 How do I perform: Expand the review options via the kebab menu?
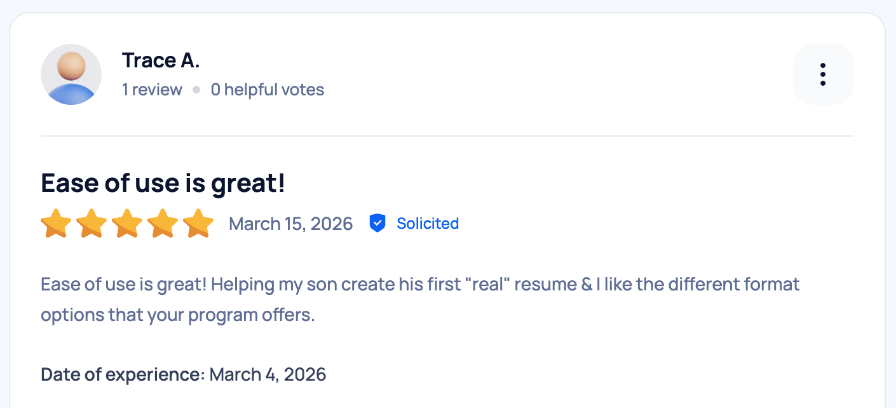(x=824, y=74)
